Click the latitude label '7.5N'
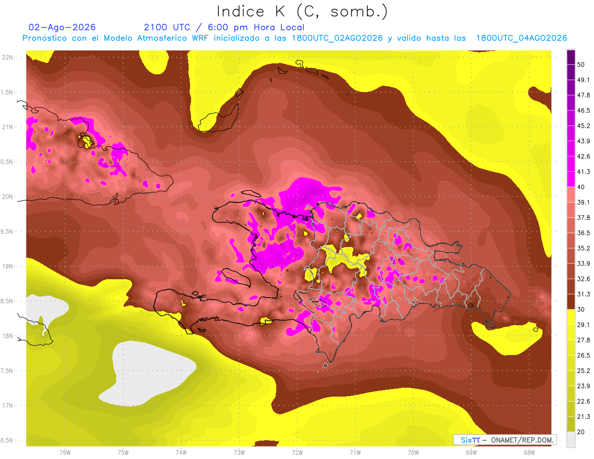Viewport: 594px width, 459px height. [x=7, y=371]
